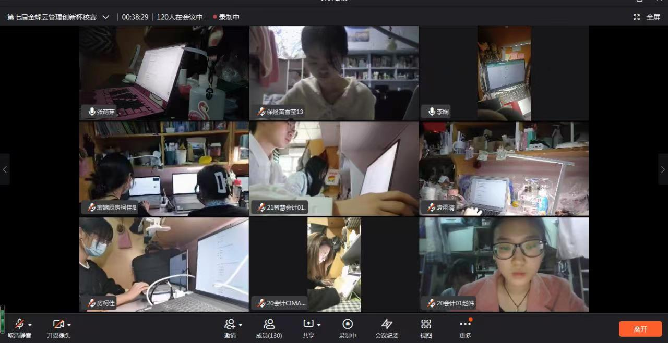
Task: Click the fullscreen (全屏) icon
Action: click(x=637, y=17)
